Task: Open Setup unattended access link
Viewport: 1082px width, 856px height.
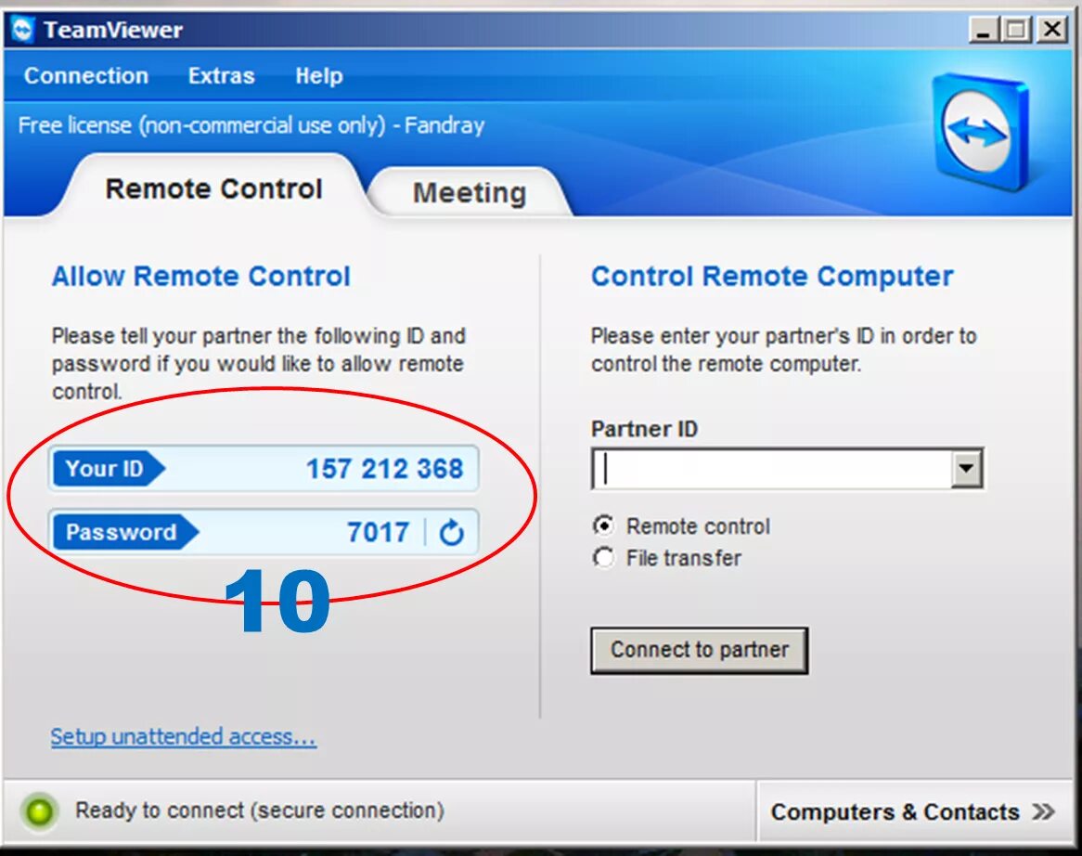Action: pos(184,737)
